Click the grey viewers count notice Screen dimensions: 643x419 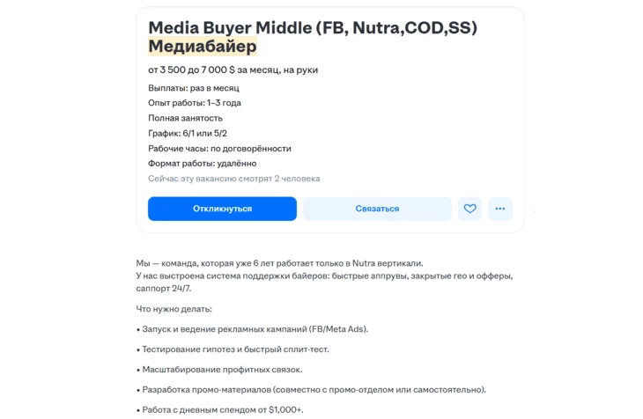(x=233, y=179)
